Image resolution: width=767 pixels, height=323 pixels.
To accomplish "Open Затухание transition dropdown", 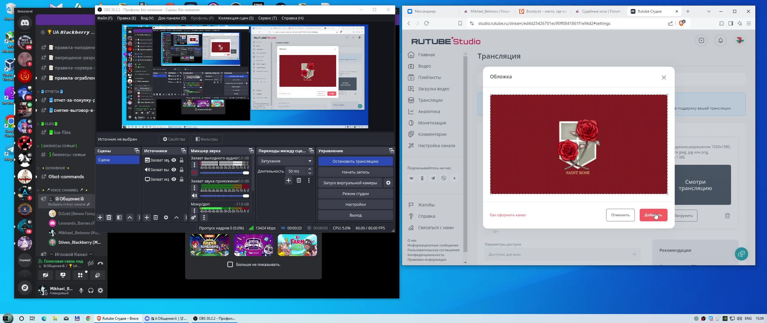I will (x=285, y=161).
